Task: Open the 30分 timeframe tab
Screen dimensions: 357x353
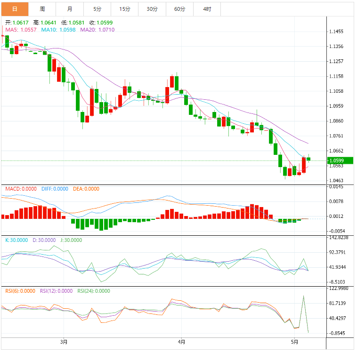Action: click(x=152, y=9)
